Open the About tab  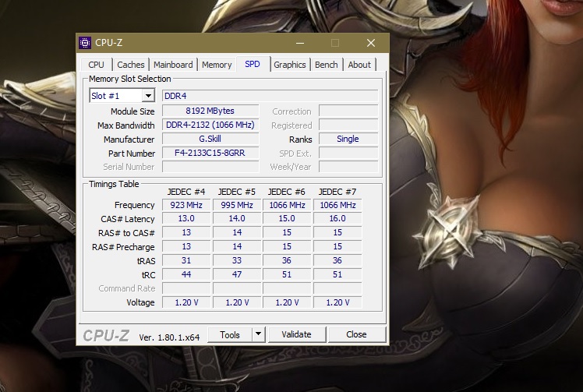[x=359, y=65]
